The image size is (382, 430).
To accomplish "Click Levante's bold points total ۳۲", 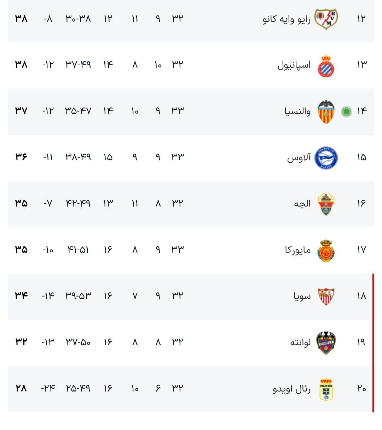I will pos(21,342).
